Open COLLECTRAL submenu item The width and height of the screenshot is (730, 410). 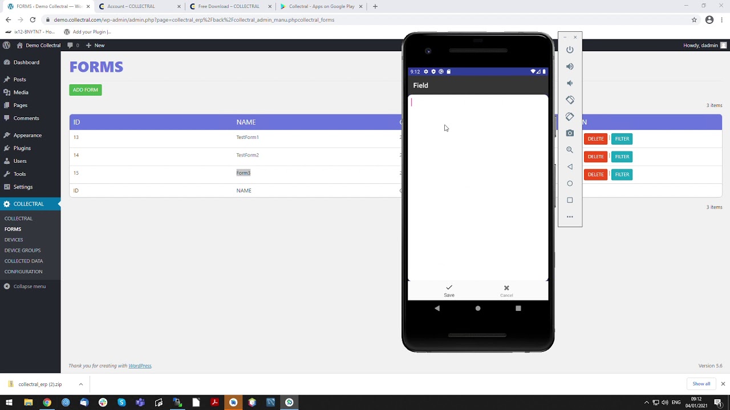tap(18, 219)
